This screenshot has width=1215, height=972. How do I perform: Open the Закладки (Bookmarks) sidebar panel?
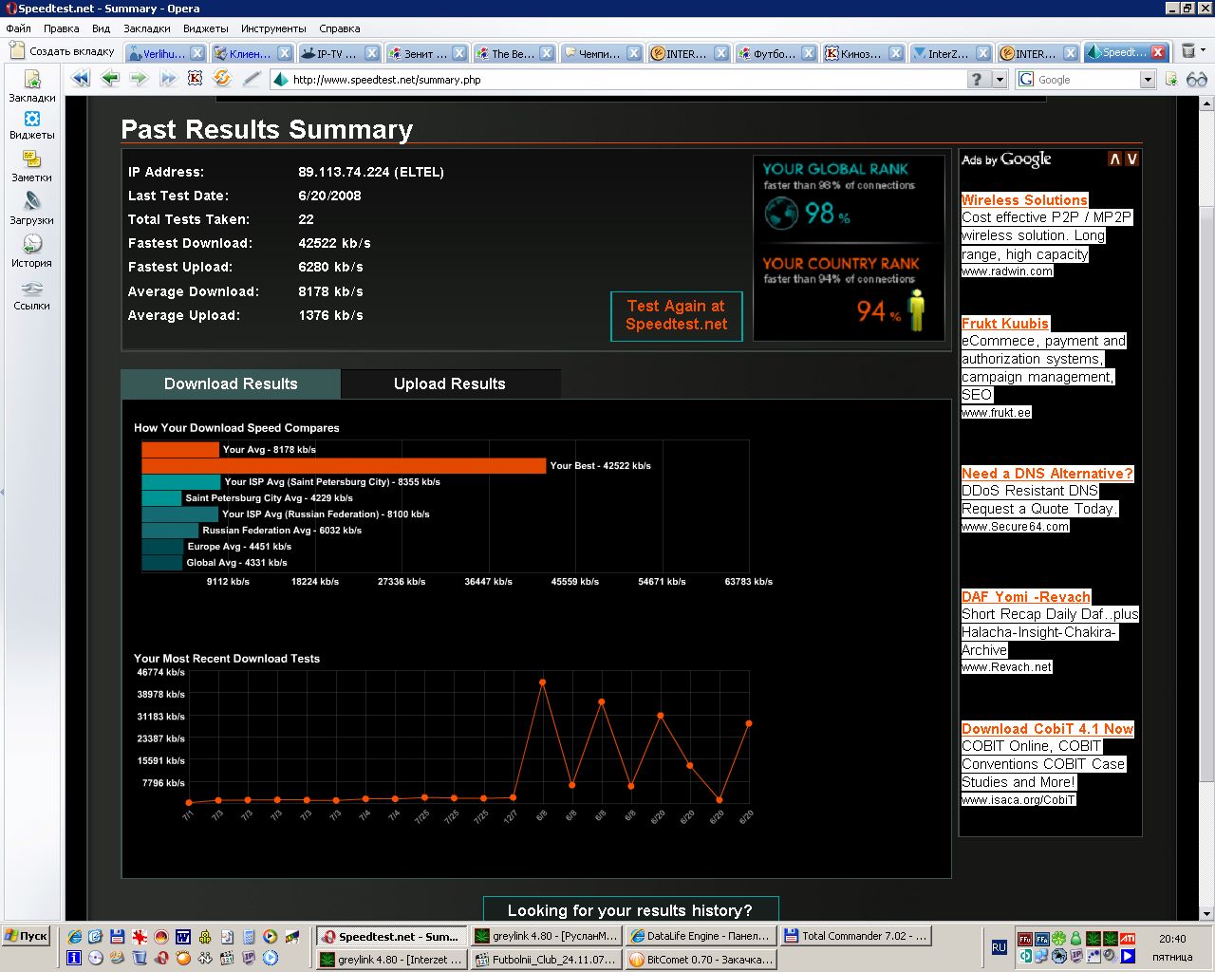tap(31, 85)
